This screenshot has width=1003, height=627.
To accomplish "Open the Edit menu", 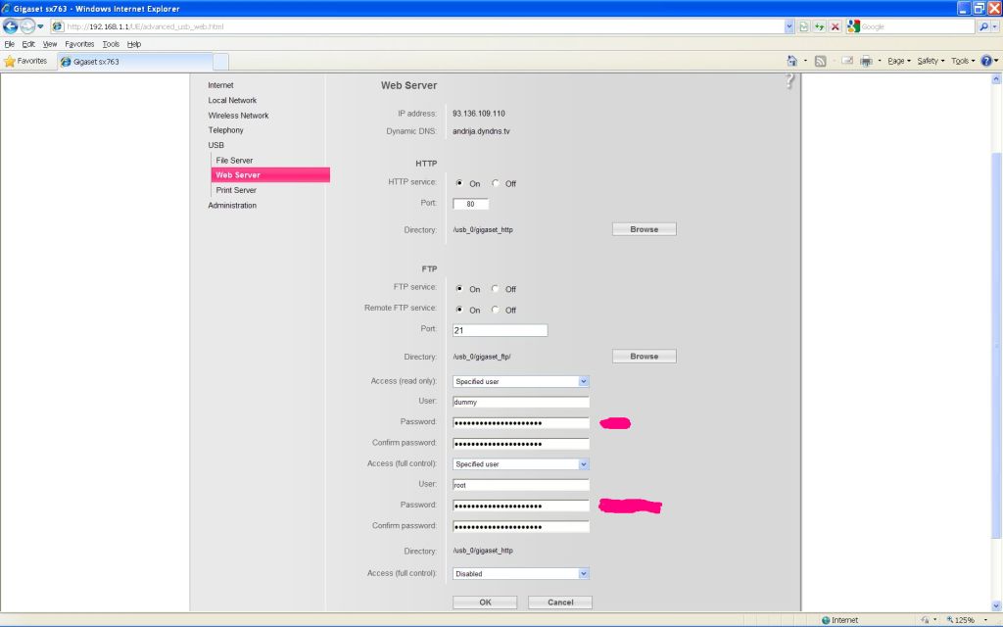I will coord(28,44).
